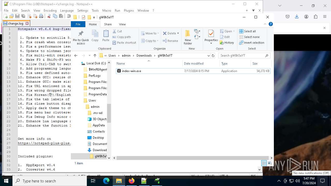
Task: Open Notepad++ Encoding menu
Action: pos(50,11)
